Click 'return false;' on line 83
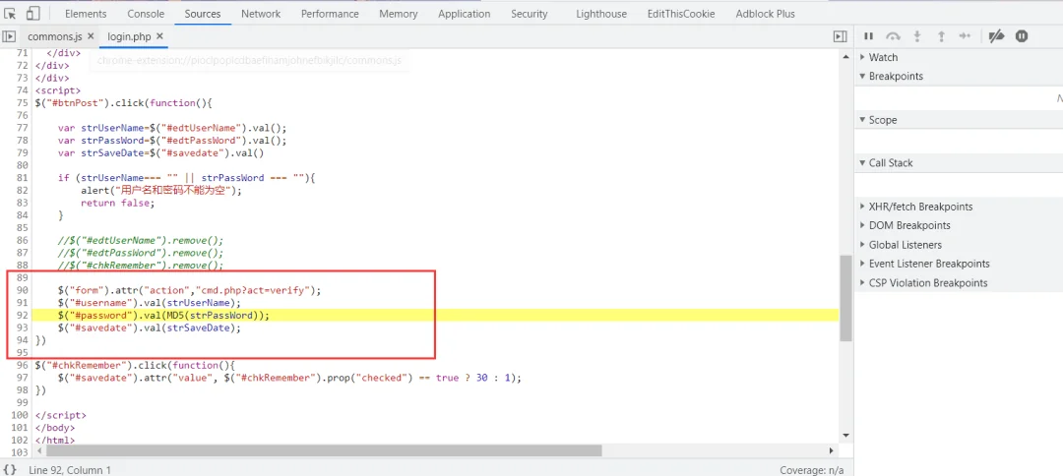Viewport: 1063px width, 476px height. coord(117,204)
